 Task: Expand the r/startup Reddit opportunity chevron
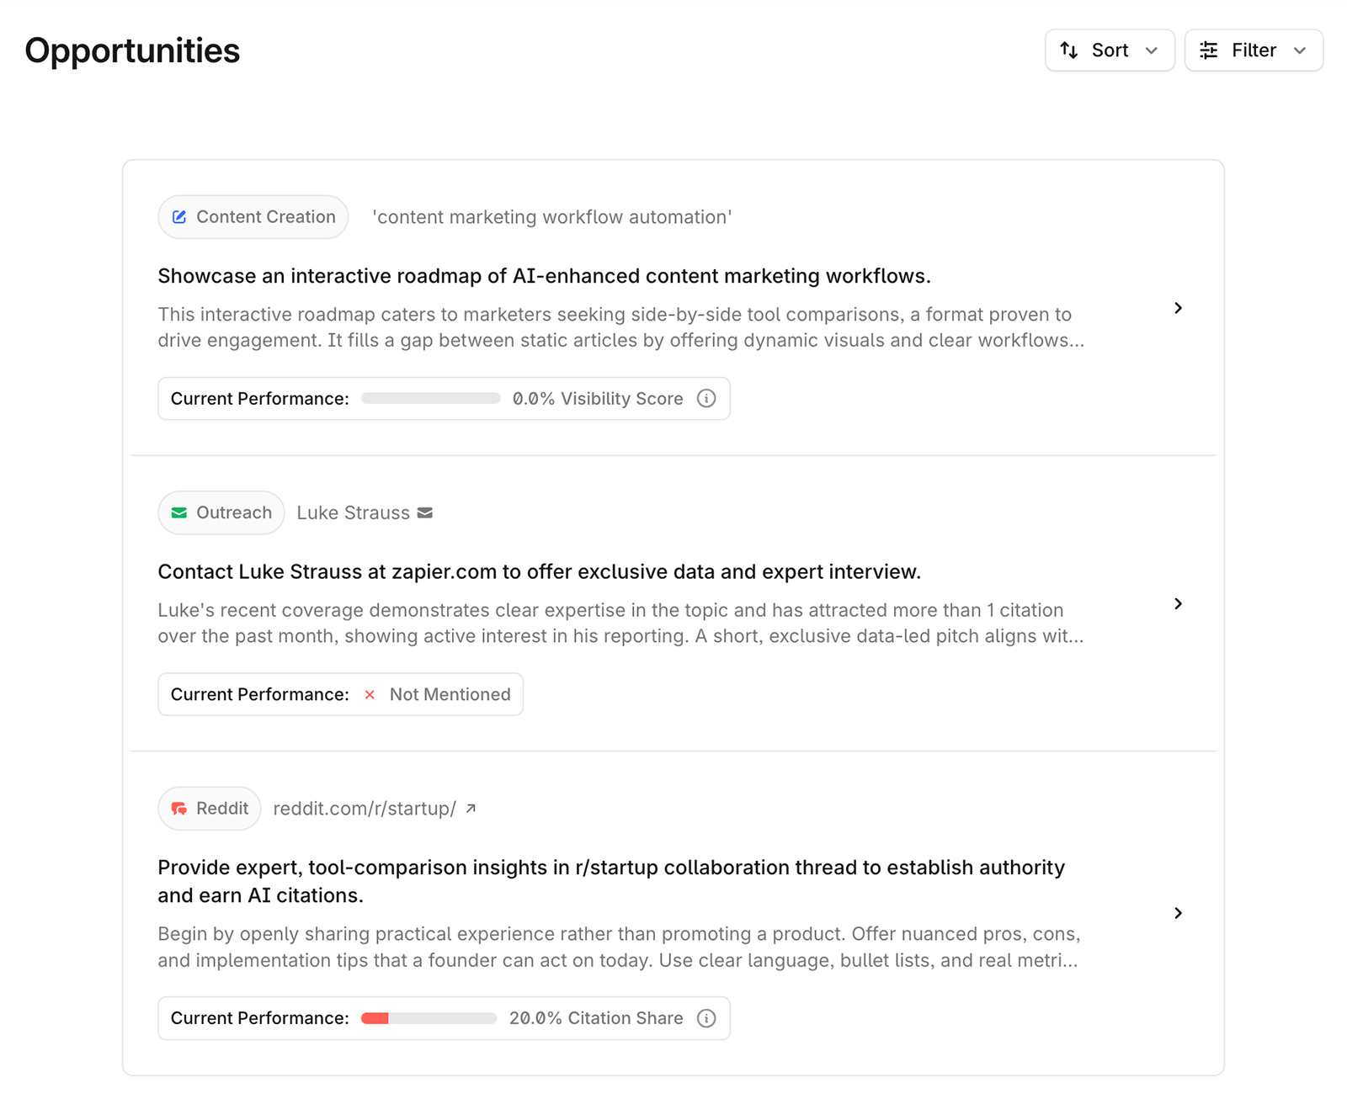tap(1178, 913)
